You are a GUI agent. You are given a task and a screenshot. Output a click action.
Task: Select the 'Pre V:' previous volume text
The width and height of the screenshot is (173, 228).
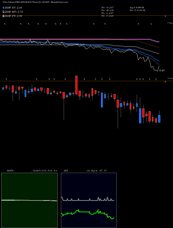coord(137,10)
